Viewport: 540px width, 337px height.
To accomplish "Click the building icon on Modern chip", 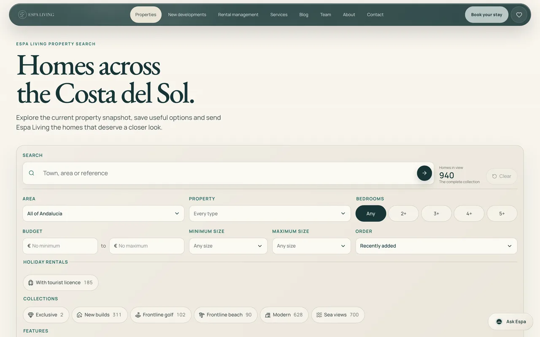I will click(x=268, y=315).
